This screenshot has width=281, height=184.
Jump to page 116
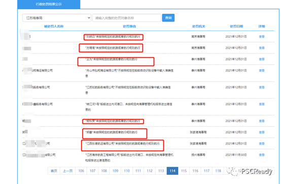pyautogui.click(x=195, y=171)
